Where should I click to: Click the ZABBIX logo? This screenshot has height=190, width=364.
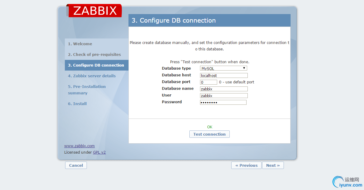[94, 10]
